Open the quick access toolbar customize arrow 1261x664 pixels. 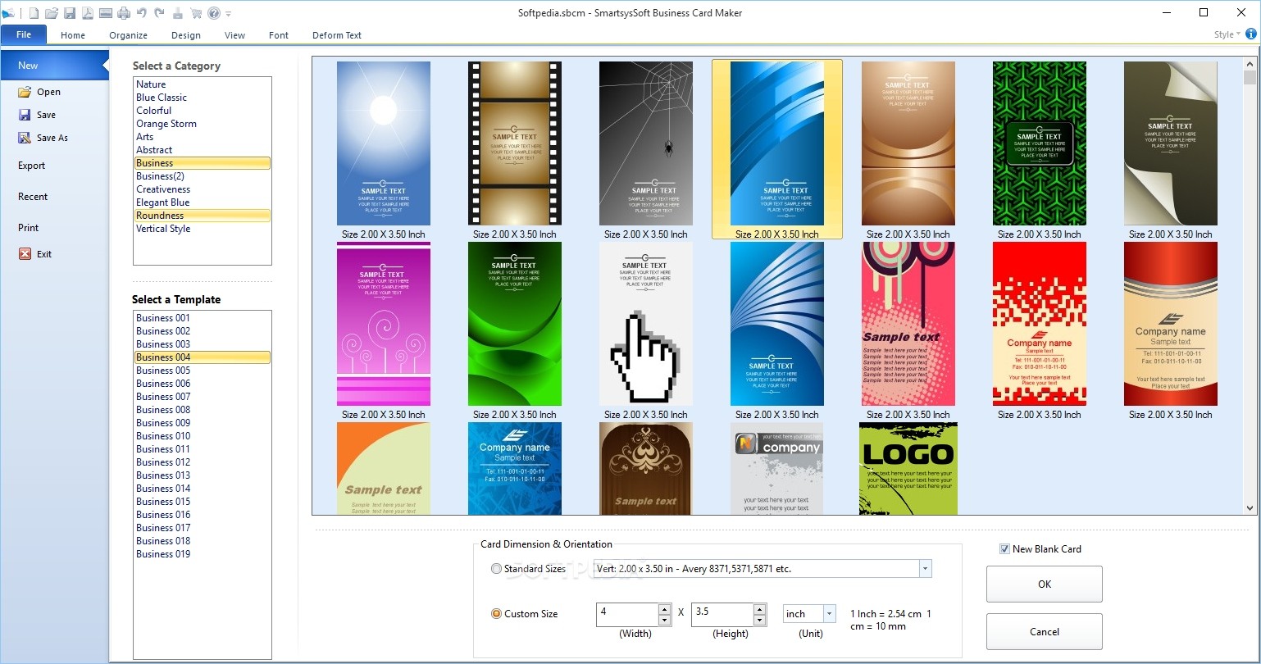(x=228, y=14)
